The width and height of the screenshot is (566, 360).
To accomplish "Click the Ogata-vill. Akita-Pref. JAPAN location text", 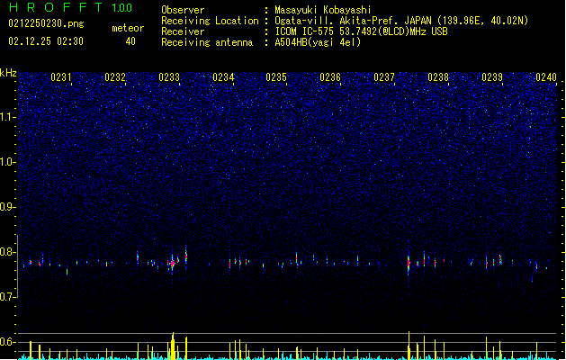I will click(353, 21).
